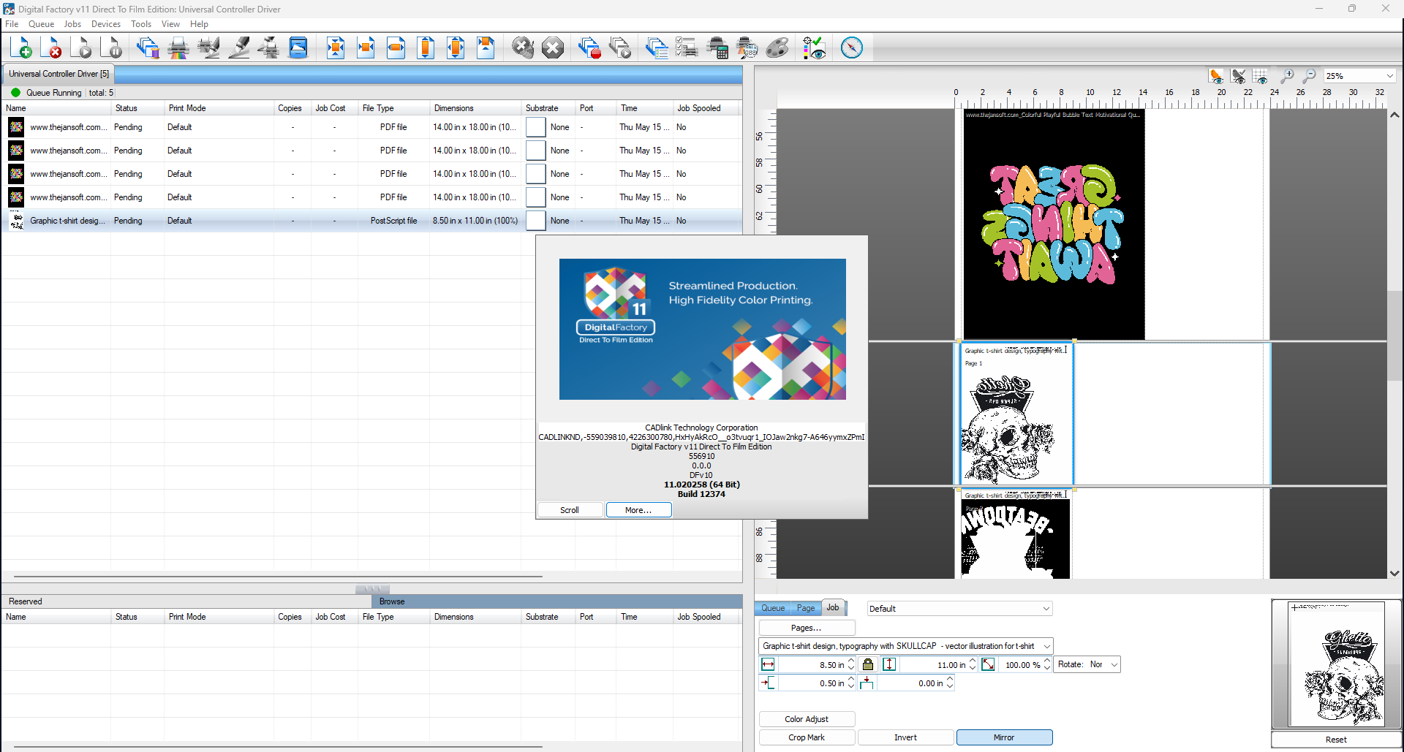Click the fit to page height icon
1404x752 pixels.
426,48
